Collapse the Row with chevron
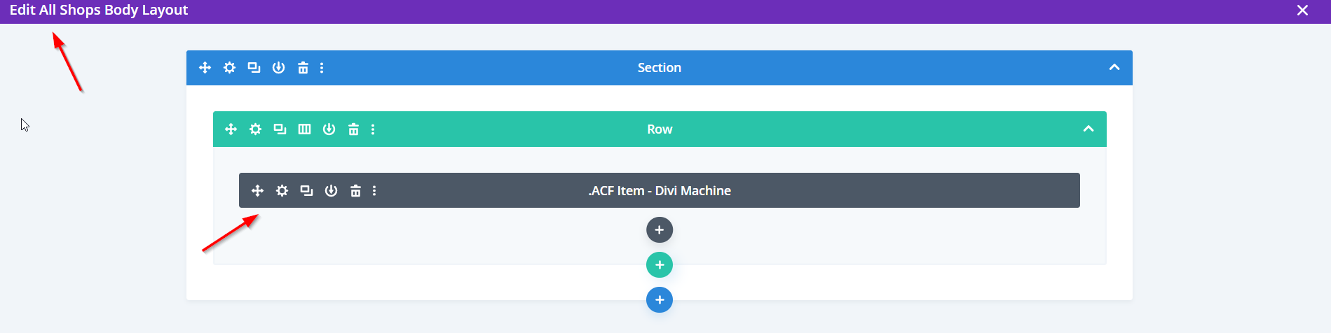The width and height of the screenshot is (1331, 333). (1088, 129)
